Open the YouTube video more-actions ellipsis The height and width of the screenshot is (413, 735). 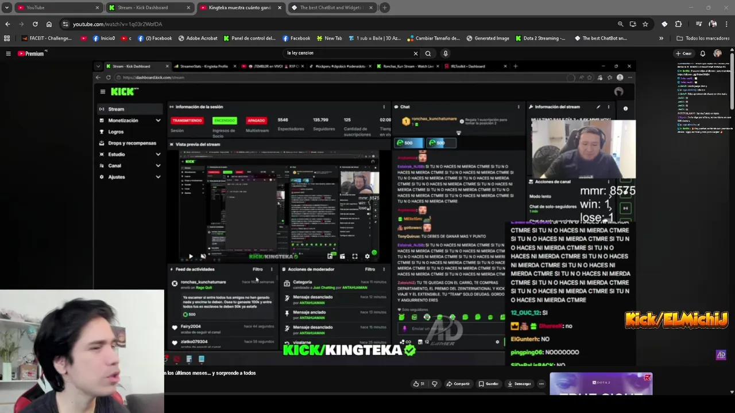pos(541,384)
